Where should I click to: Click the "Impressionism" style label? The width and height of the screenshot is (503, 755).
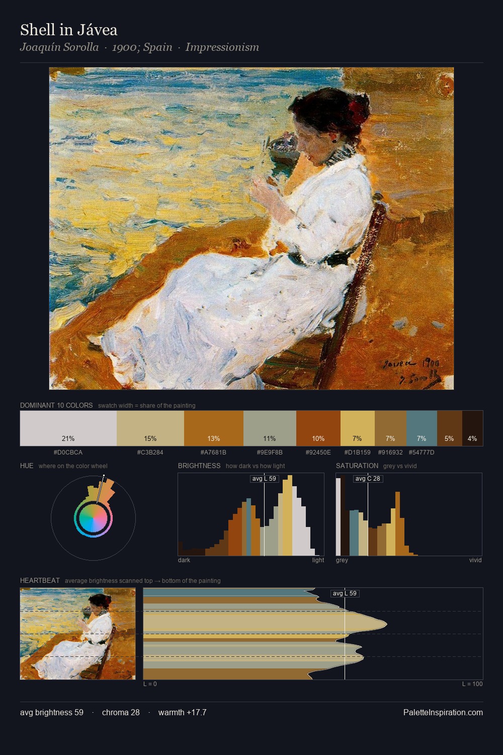point(222,47)
